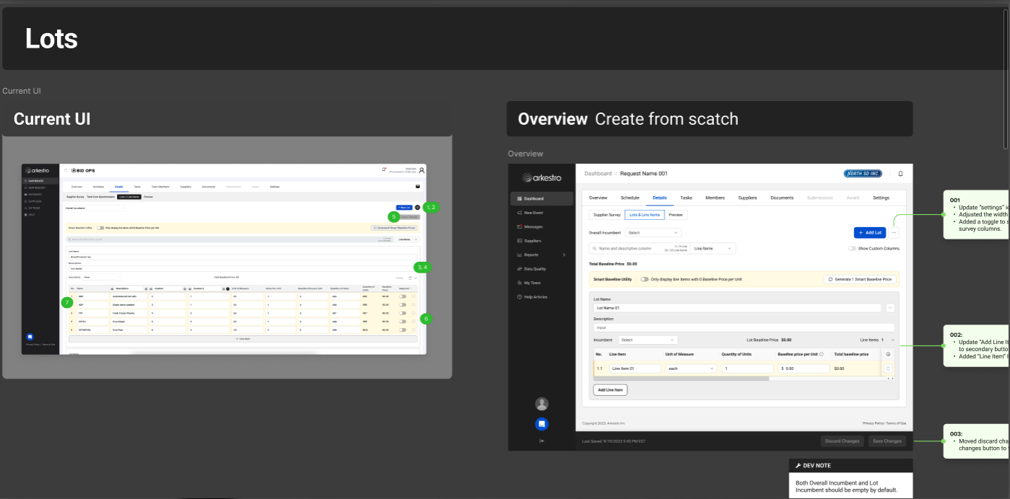Select Data Quality in the left sidebar
The image size is (1010, 499).
point(536,268)
